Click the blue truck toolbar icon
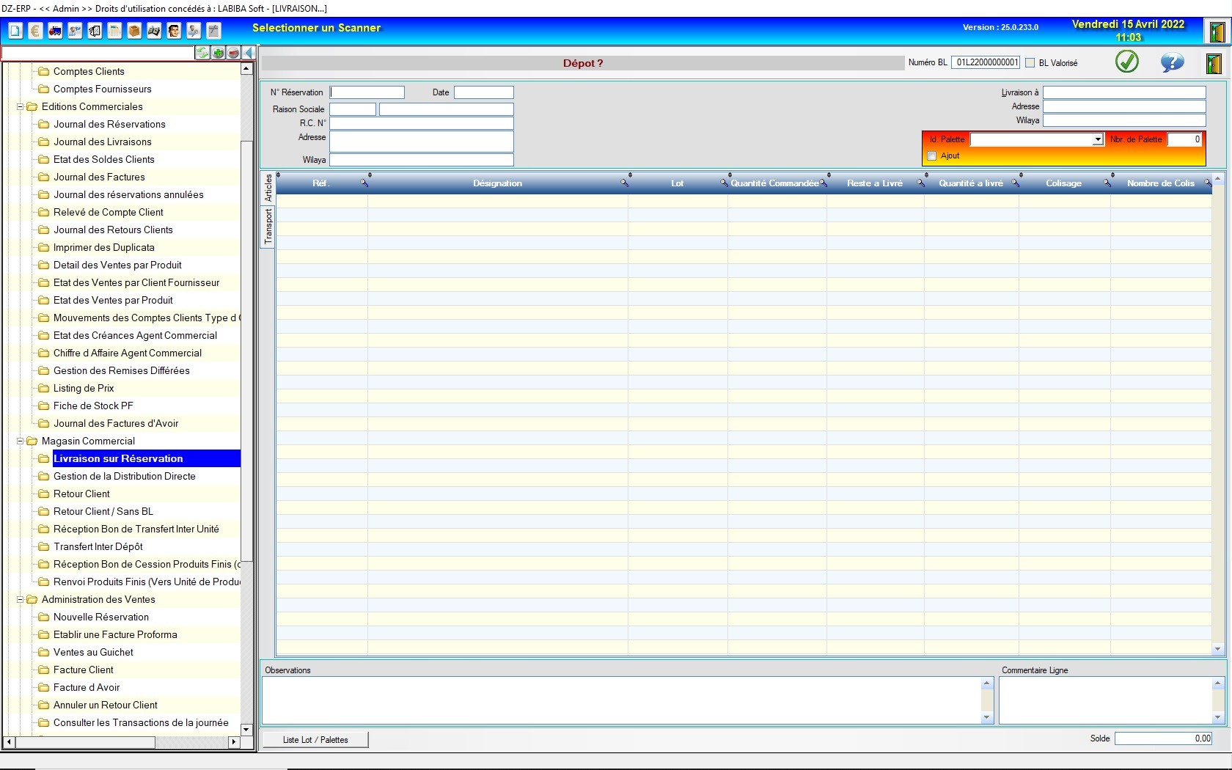The height and width of the screenshot is (770, 1232). [x=55, y=31]
